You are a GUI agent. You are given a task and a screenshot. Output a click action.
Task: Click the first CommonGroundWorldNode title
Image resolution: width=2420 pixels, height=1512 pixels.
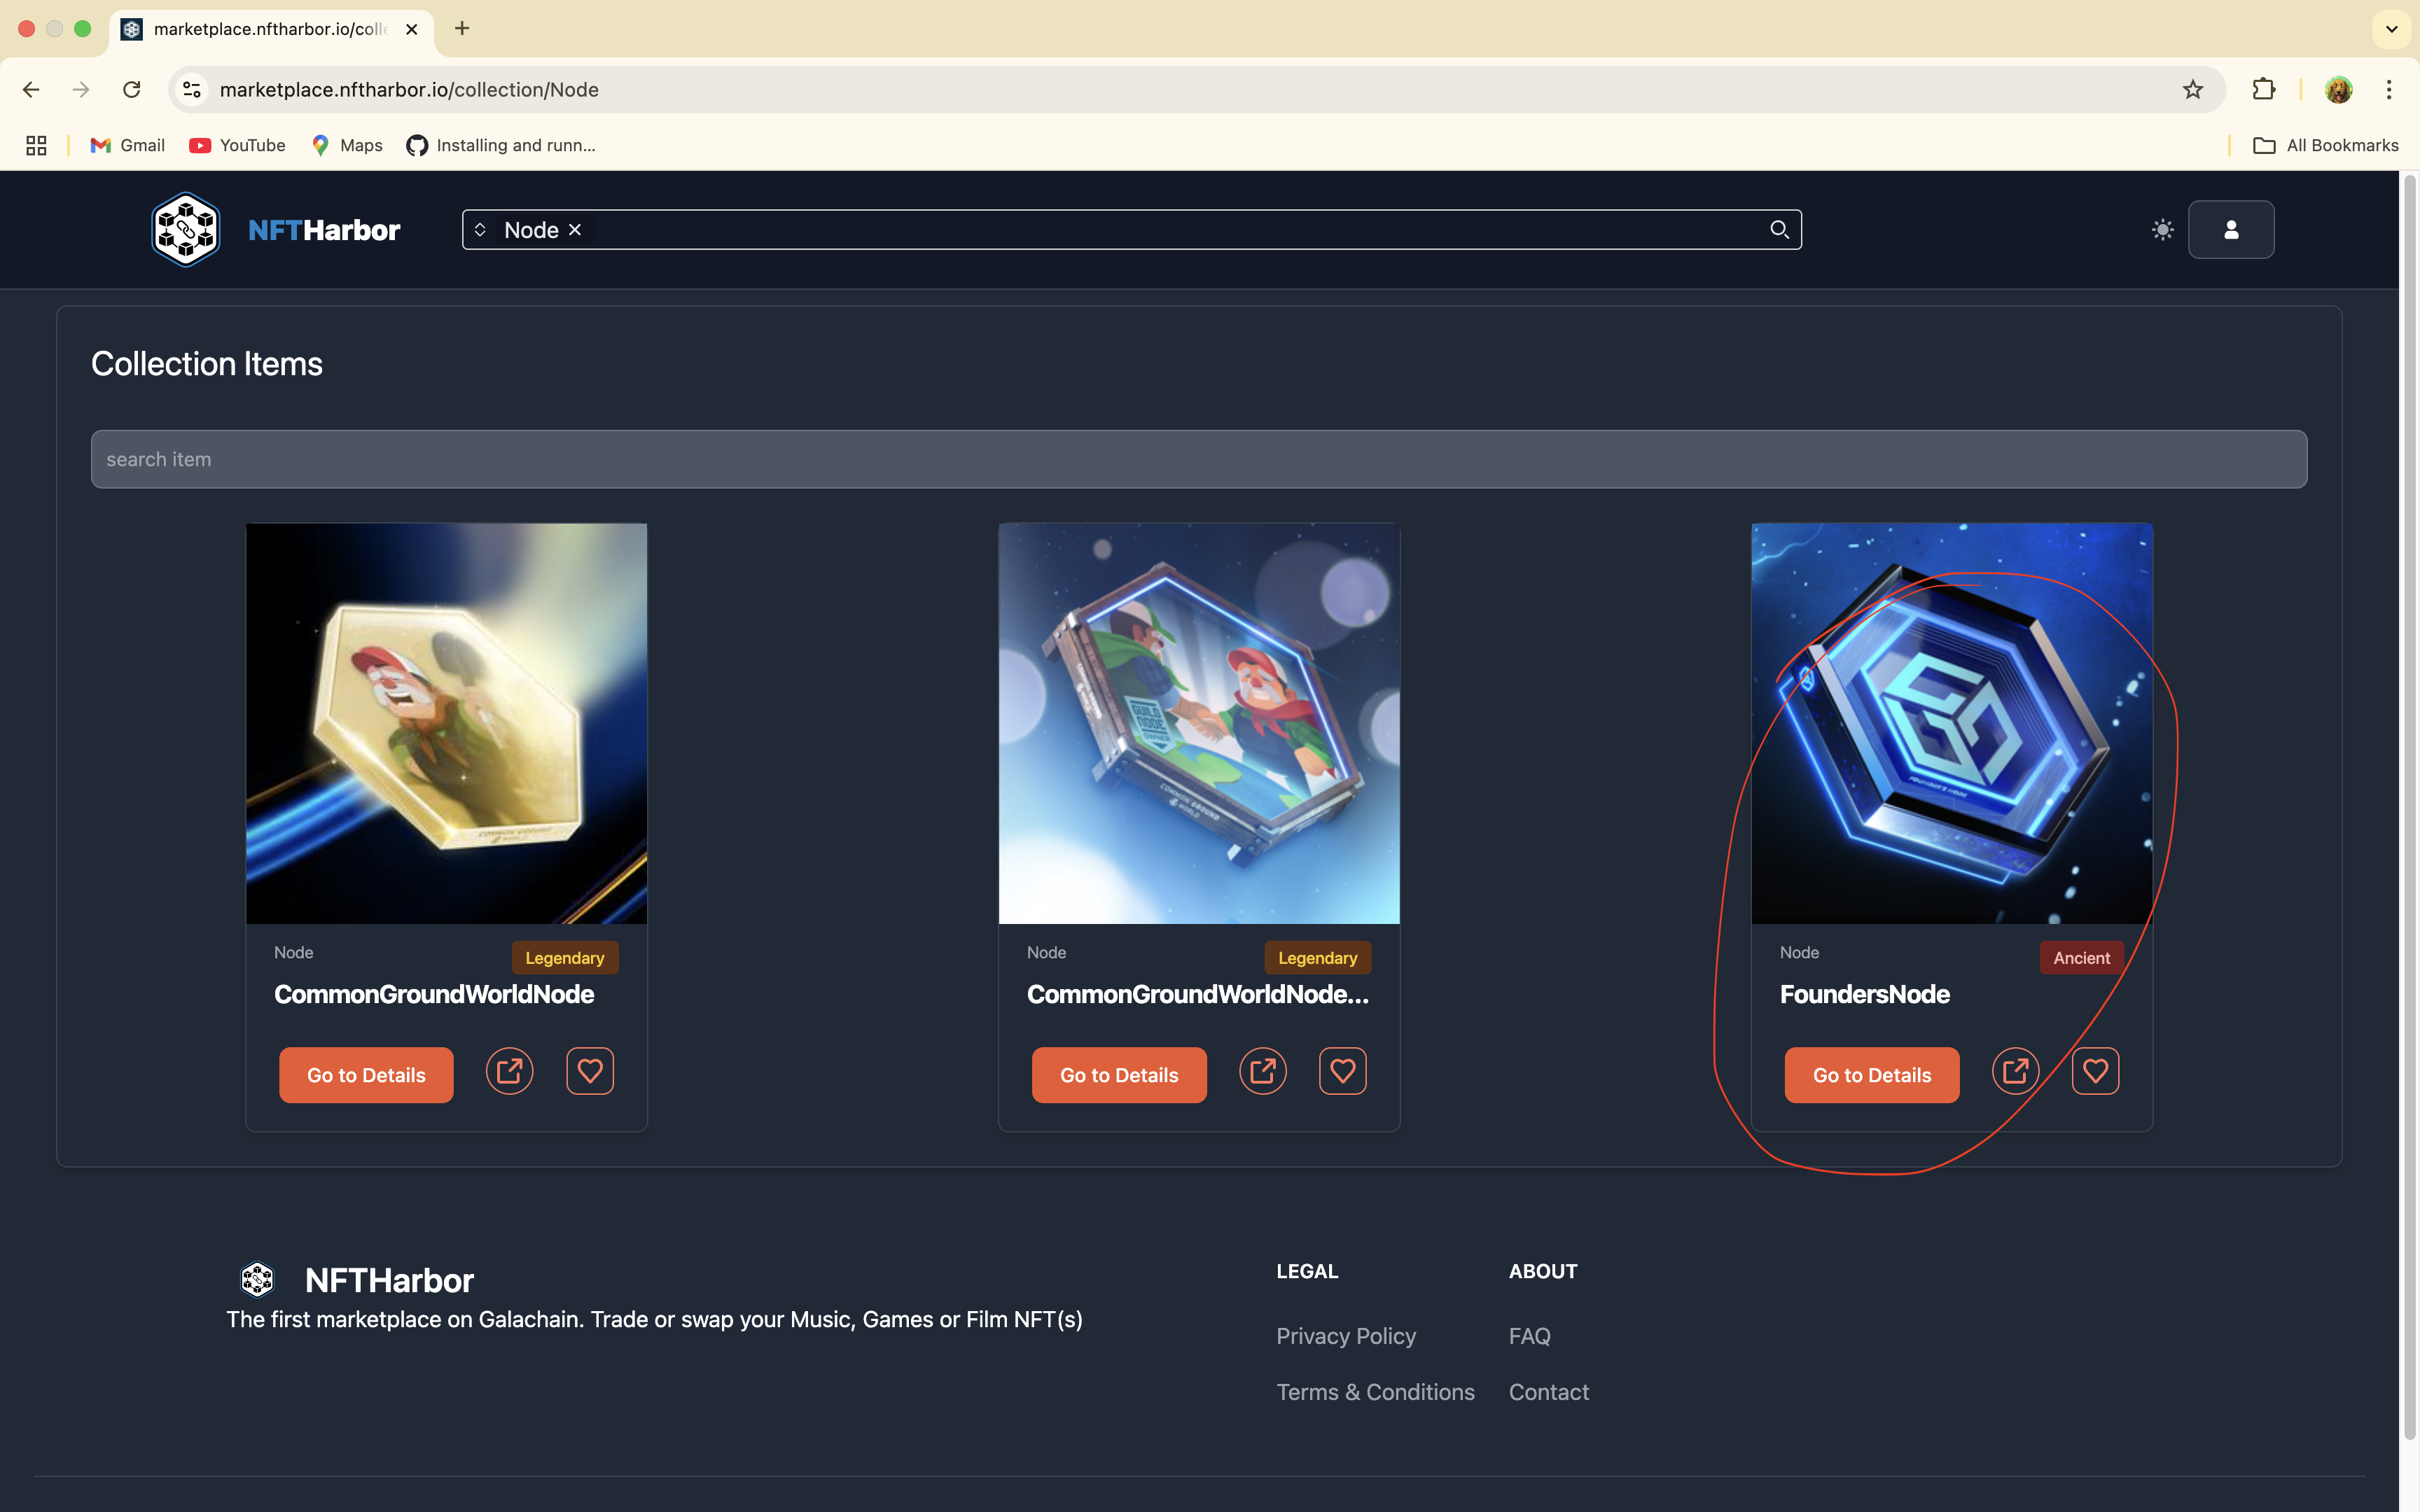(434, 994)
